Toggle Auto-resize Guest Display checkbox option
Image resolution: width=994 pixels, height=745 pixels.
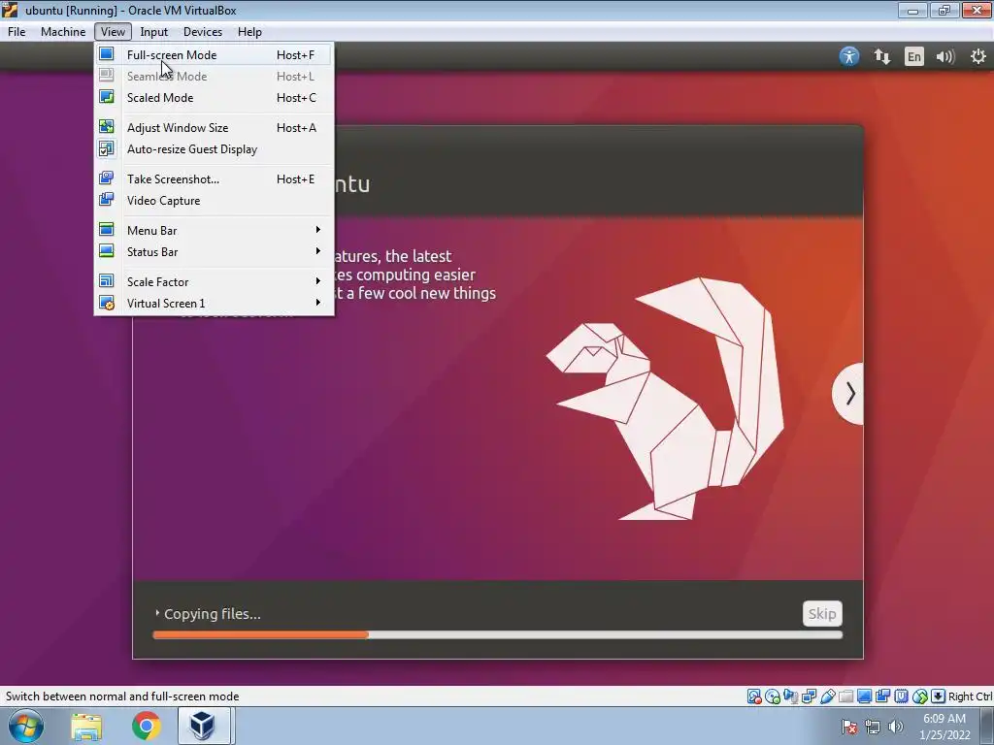click(214, 148)
